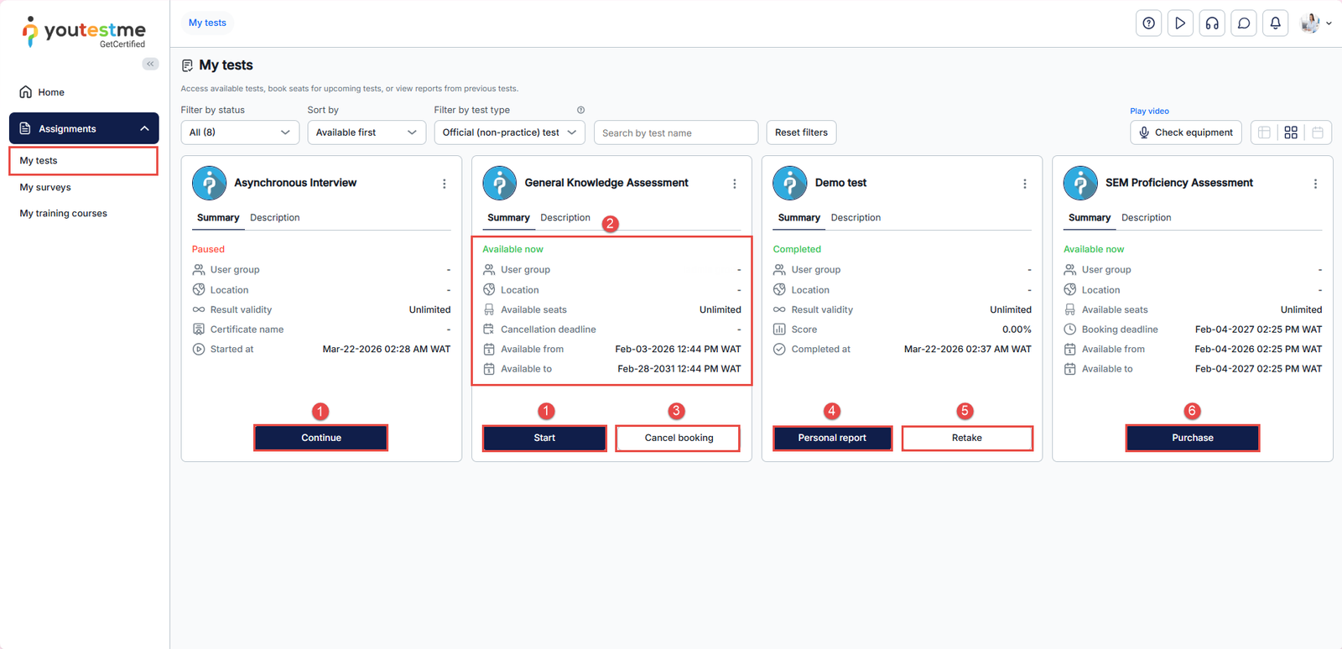Click the play video icon in header
1342x649 pixels.
[x=1180, y=23]
